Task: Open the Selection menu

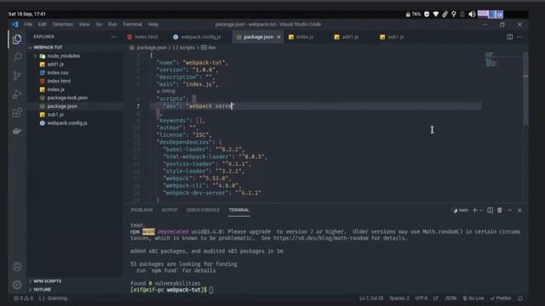Action: pyautogui.click(x=63, y=25)
